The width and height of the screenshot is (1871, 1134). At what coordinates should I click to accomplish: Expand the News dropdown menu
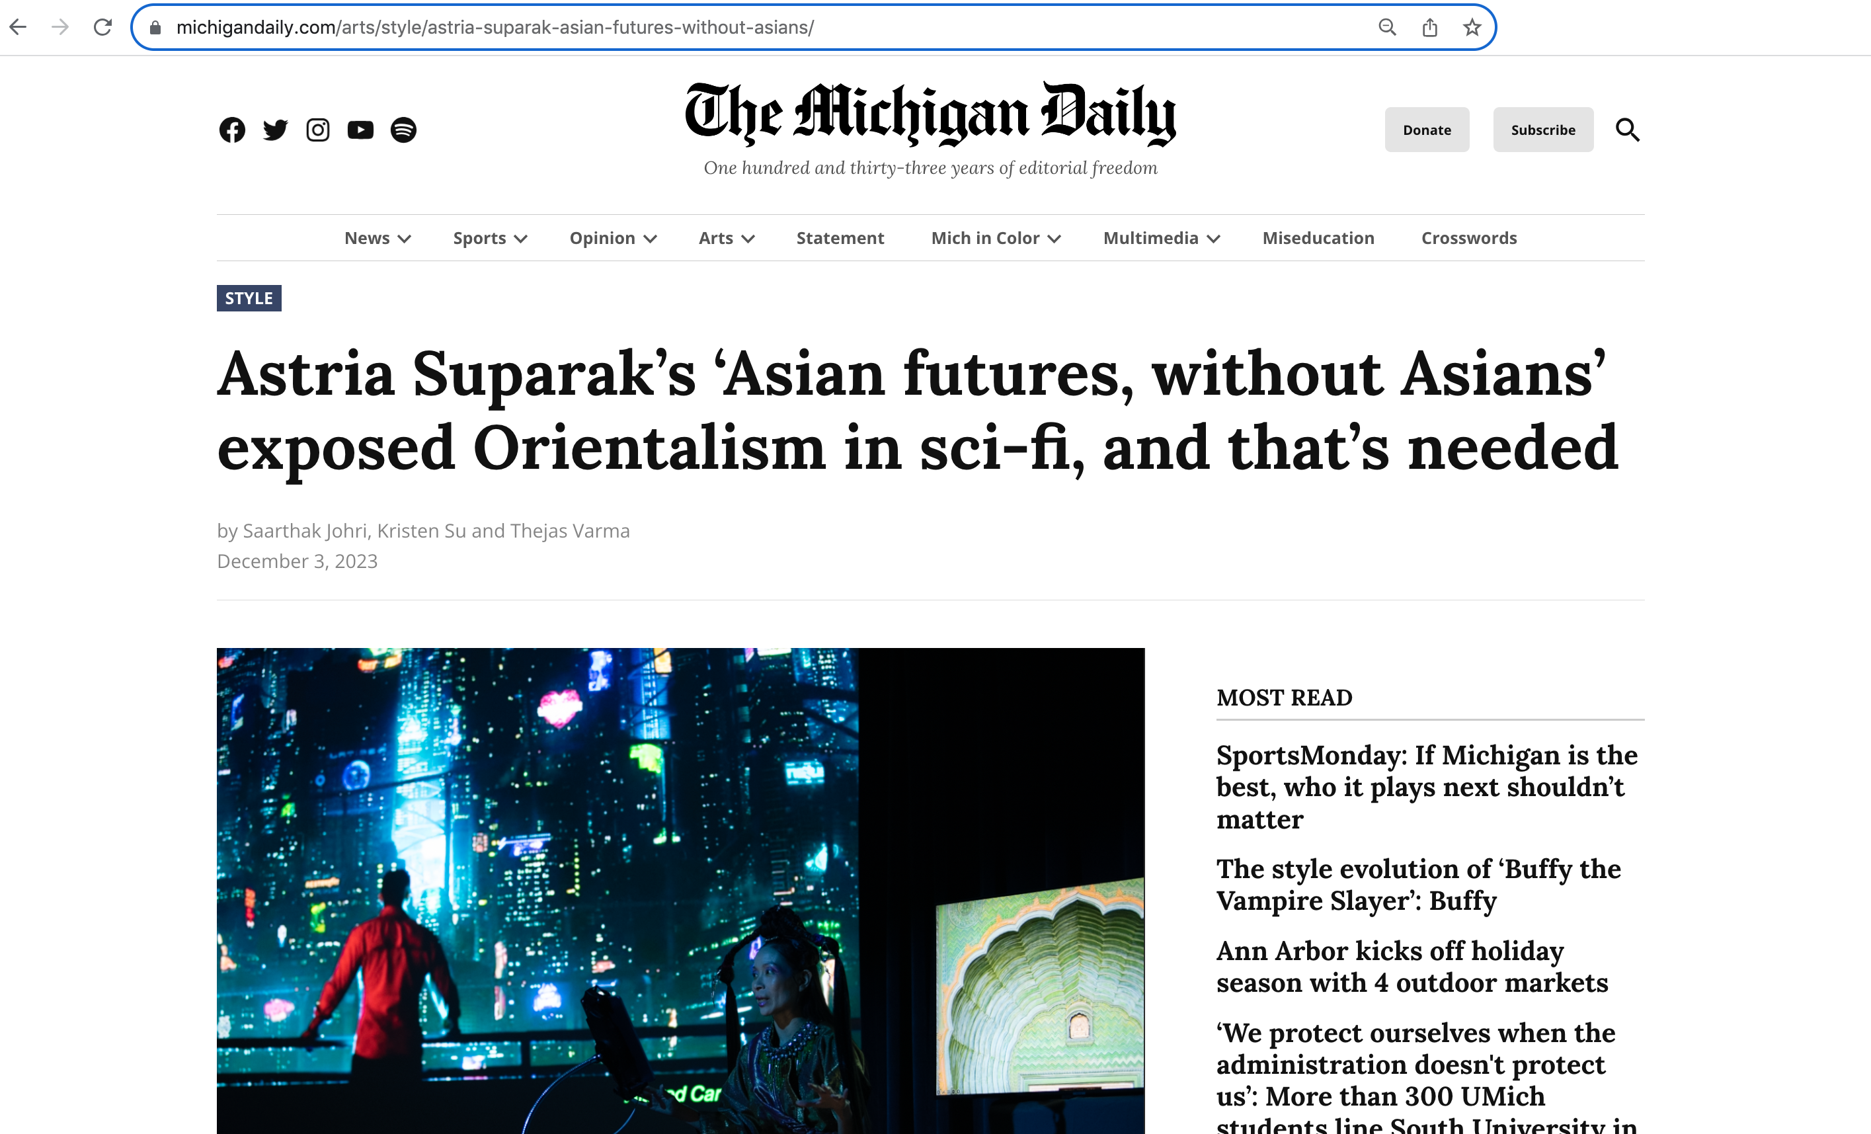pyautogui.click(x=378, y=238)
